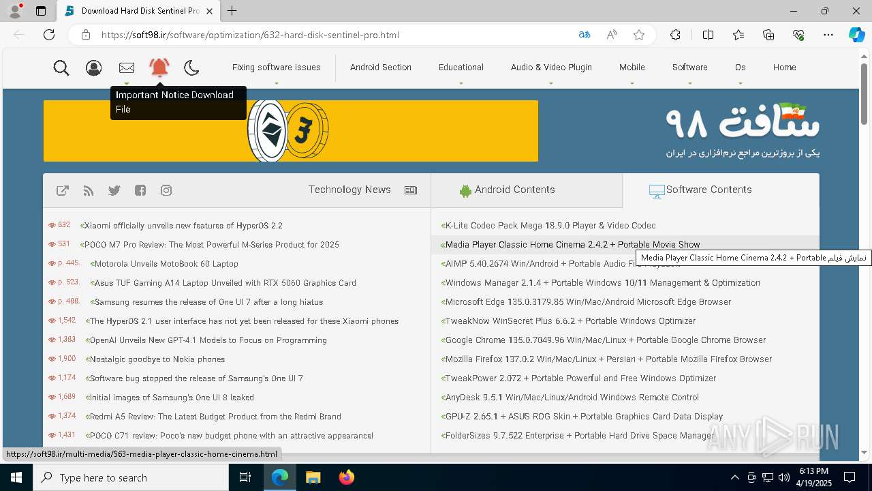The image size is (872, 491).
Task: Open K-Lite Codec Pack Mega 18.9.0 link
Action: point(550,226)
